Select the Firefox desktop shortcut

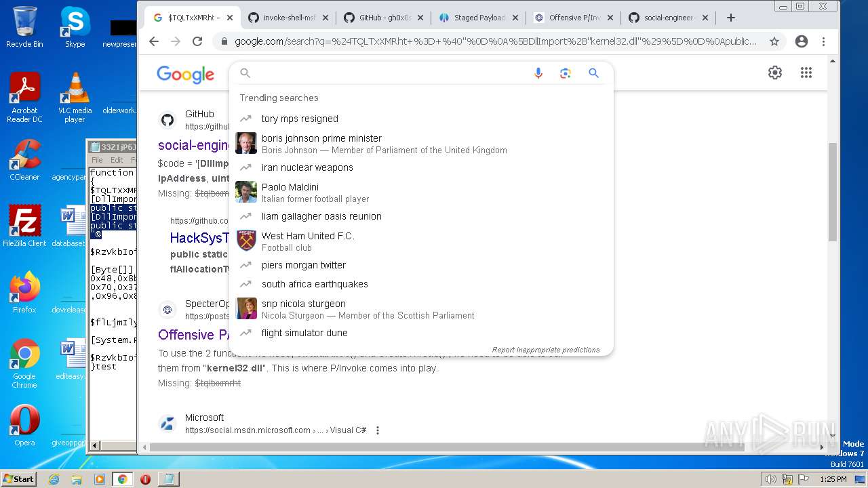(24, 292)
